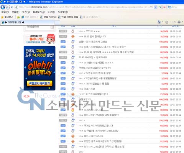Click the Print icon in command bar
The image size is (184, 153).
coord(179,22)
